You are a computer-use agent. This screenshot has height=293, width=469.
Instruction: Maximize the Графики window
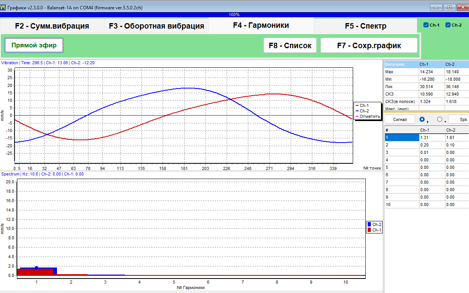pyautogui.click(x=449, y=7)
